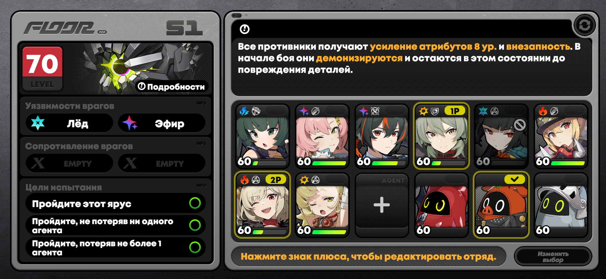Toggle the 2P blonde agent selection
Image resolution: width=606 pixels, height=279 pixels.
point(262,205)
